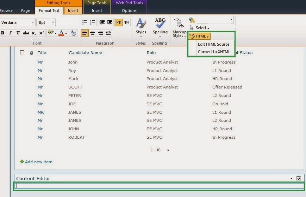The image size is (306, 197).
Task: Open Content Editor web part menu arrow
Action: tap(291, 178)
